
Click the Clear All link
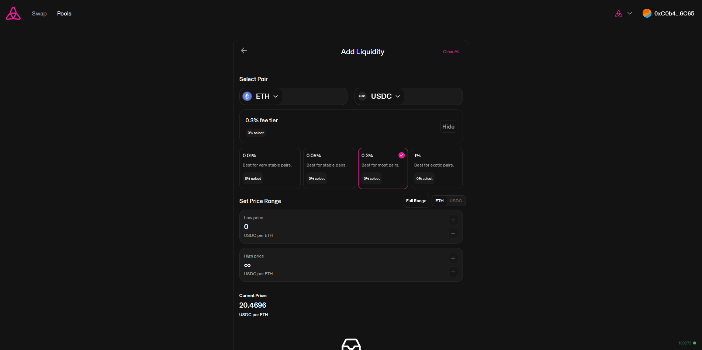(451, 52)
